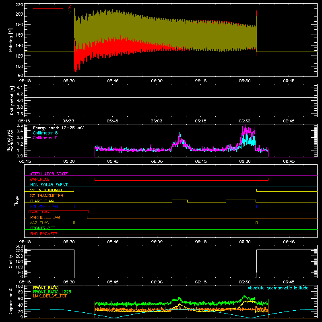Click the red legend line for X

click(x=48, y=8)
